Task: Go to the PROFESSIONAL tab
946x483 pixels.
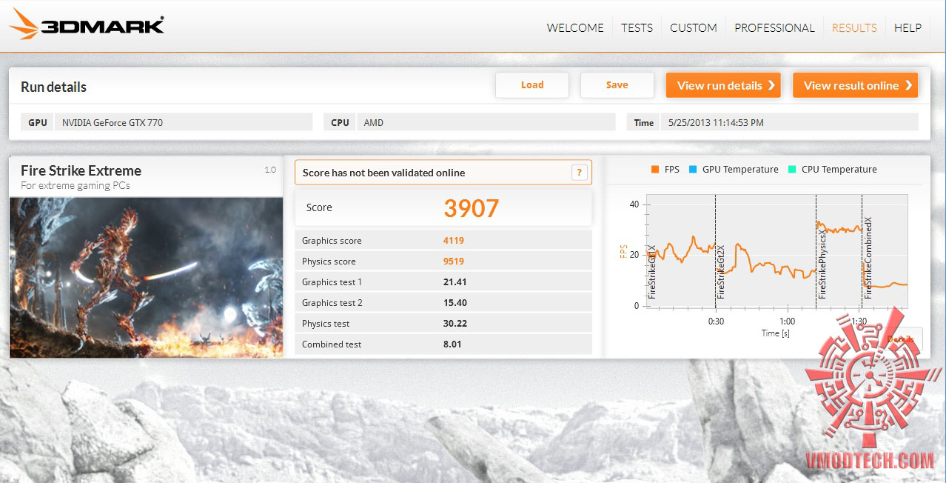Action: click(x=774, y=28)
